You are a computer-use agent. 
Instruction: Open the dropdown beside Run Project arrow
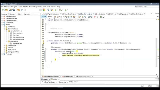point(58,10)
